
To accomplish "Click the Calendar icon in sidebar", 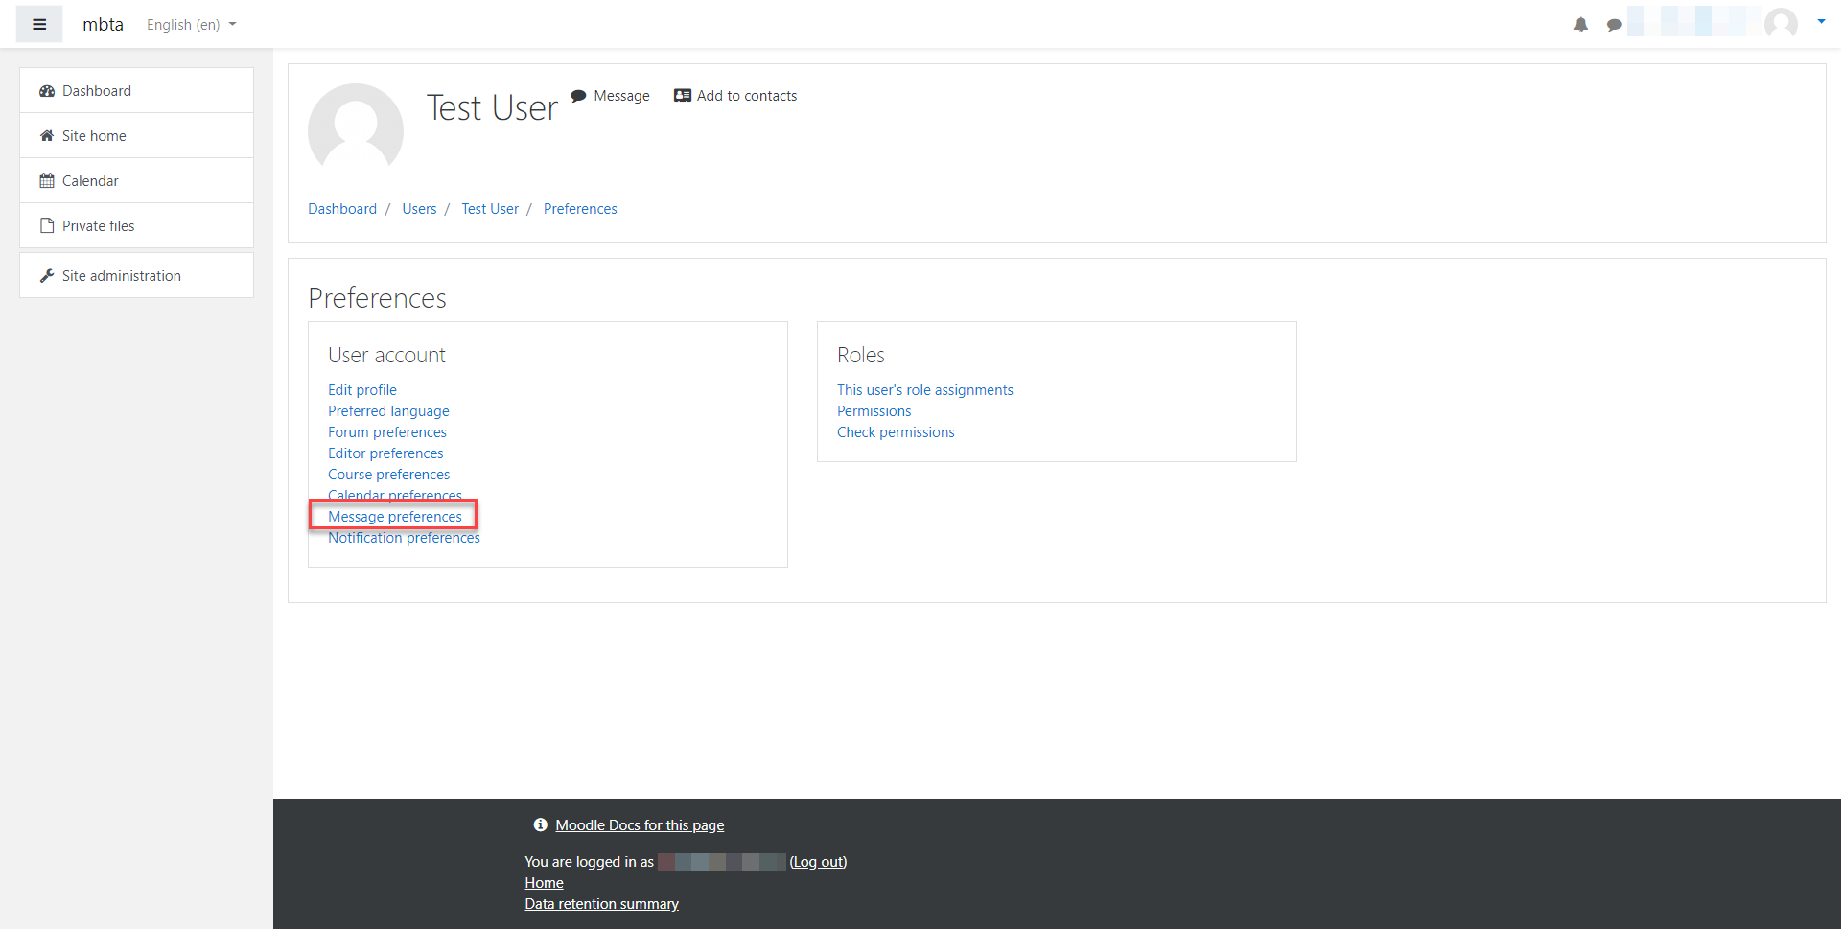I will coord(47,181).
